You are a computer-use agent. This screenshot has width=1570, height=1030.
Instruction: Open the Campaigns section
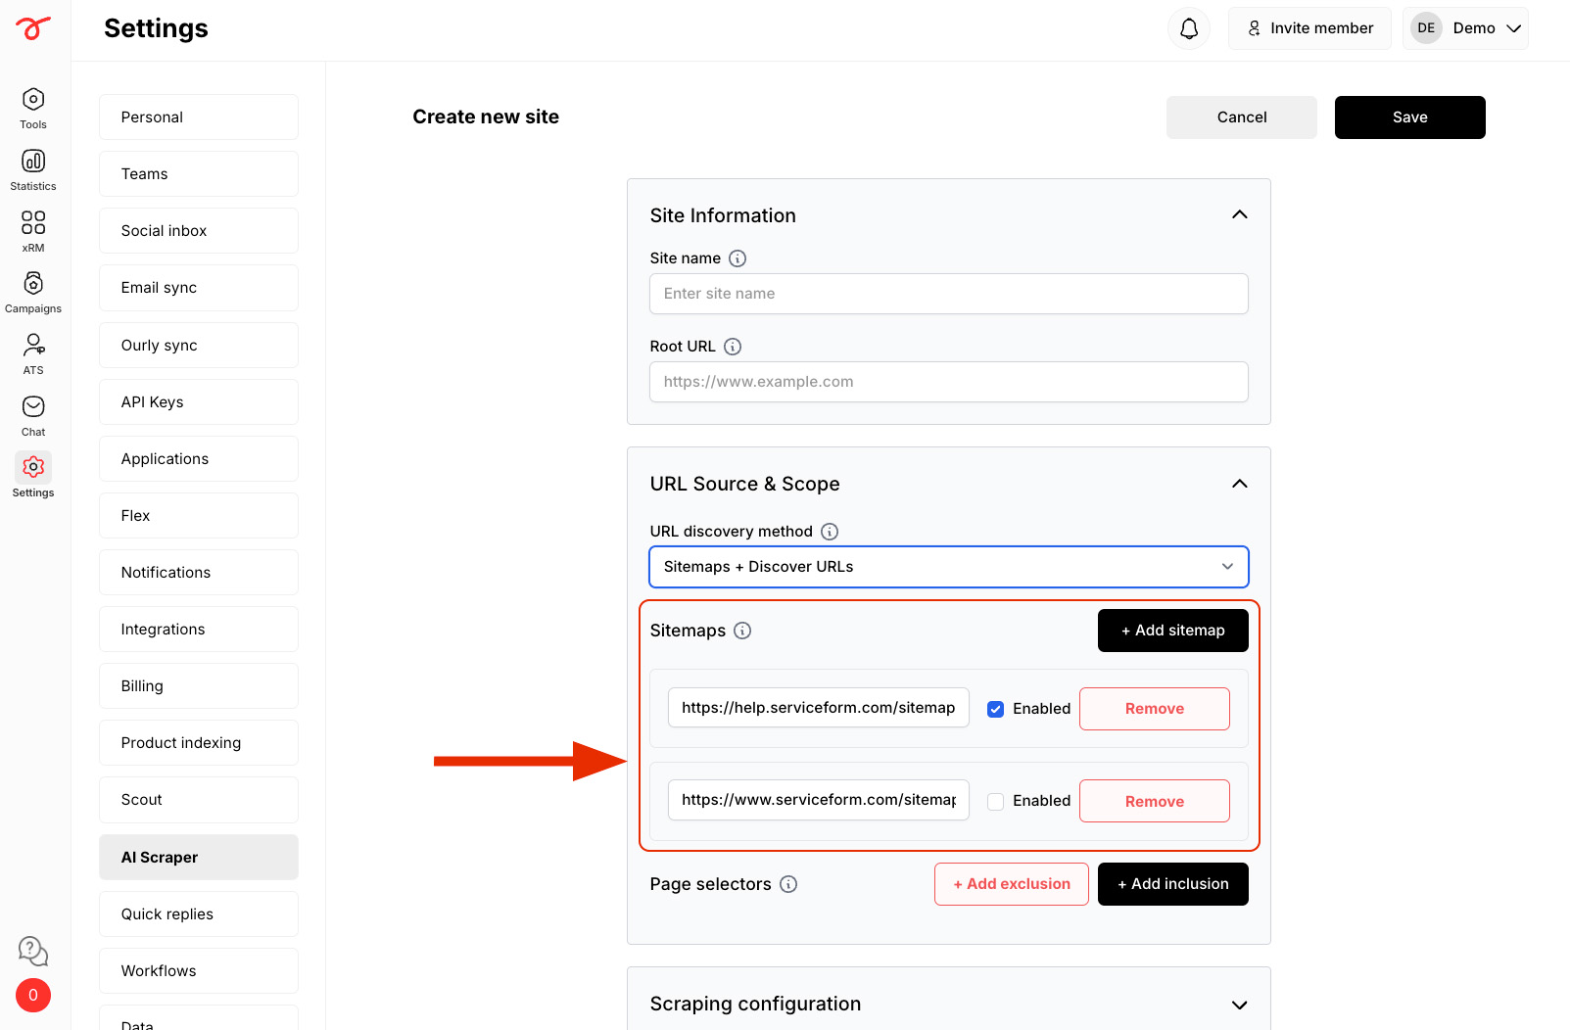[x=33, y=292]
